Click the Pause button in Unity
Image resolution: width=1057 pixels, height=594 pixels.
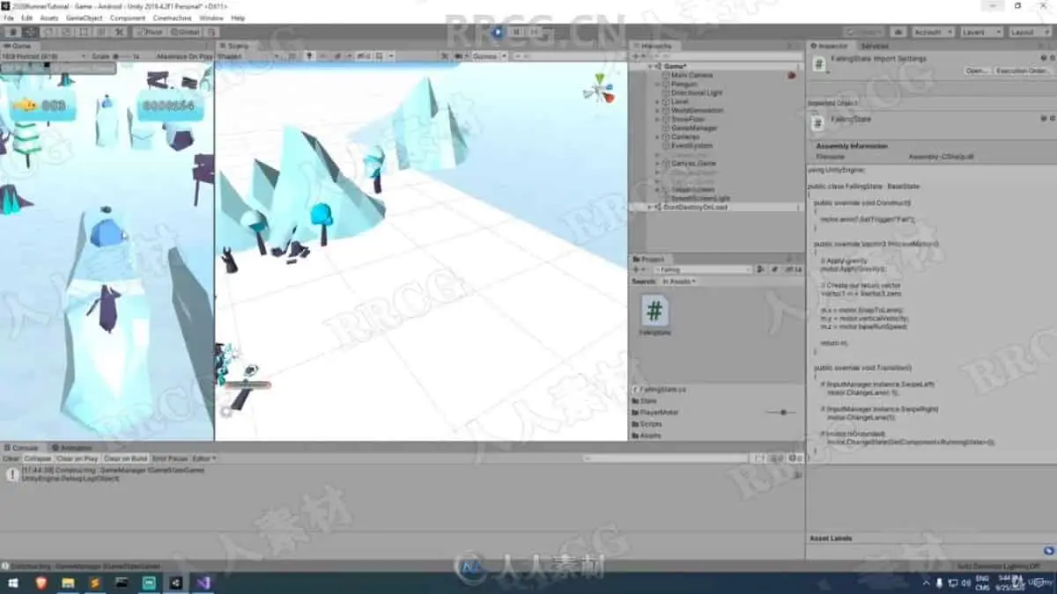[517, 32]
